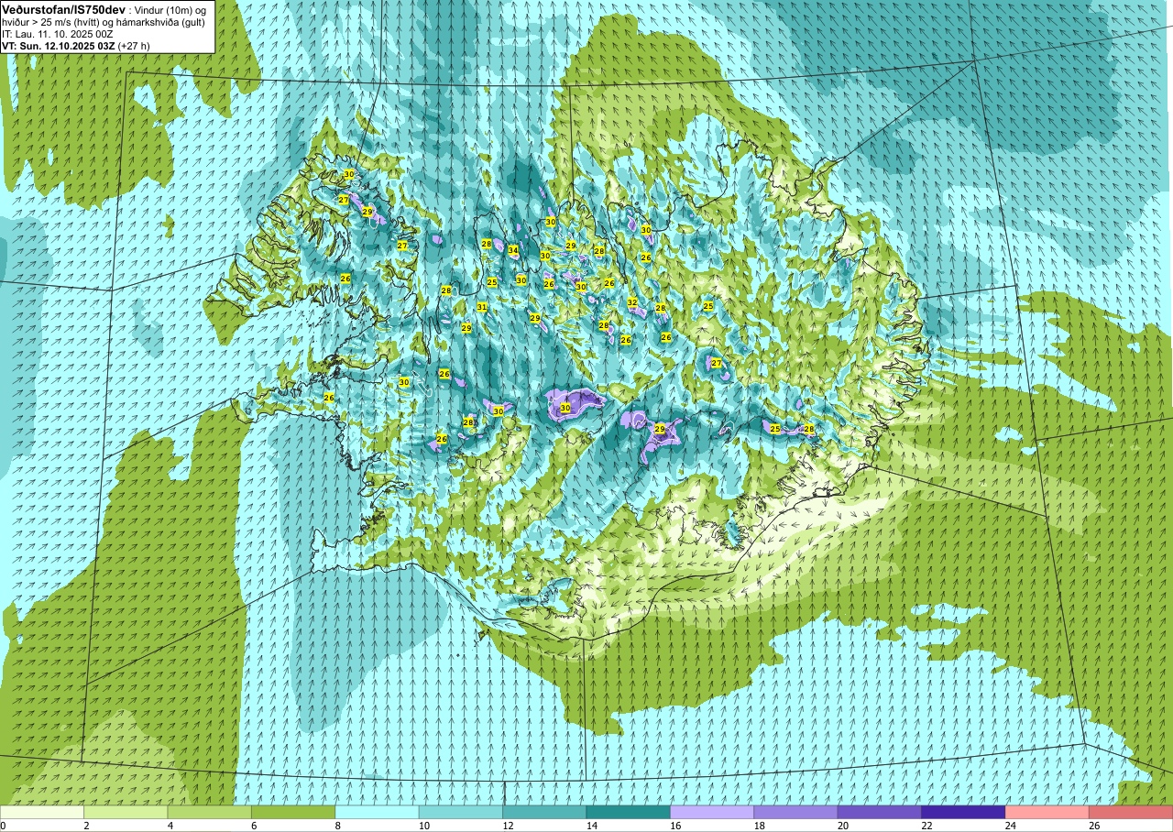Pick the 16–18 m/s lavender legend swatch
This screenshot has width=1173, height=832.
(x=712, y=813)
